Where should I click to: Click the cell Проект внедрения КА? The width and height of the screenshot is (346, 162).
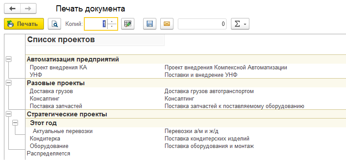pos(58,68)
